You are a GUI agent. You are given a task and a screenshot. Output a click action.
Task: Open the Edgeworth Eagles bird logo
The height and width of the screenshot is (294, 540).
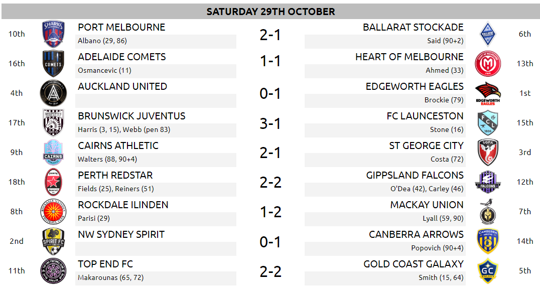(488, 93)
